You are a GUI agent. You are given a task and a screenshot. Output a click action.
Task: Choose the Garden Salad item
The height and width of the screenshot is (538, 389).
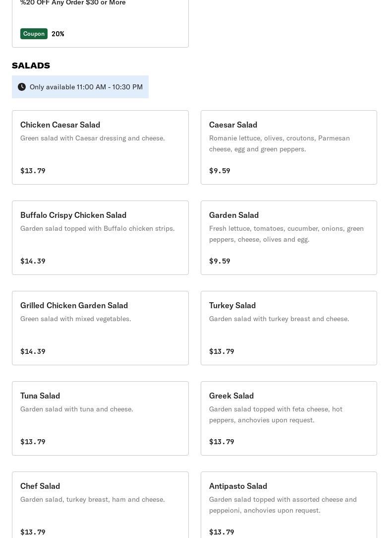[x=288, y=238]
